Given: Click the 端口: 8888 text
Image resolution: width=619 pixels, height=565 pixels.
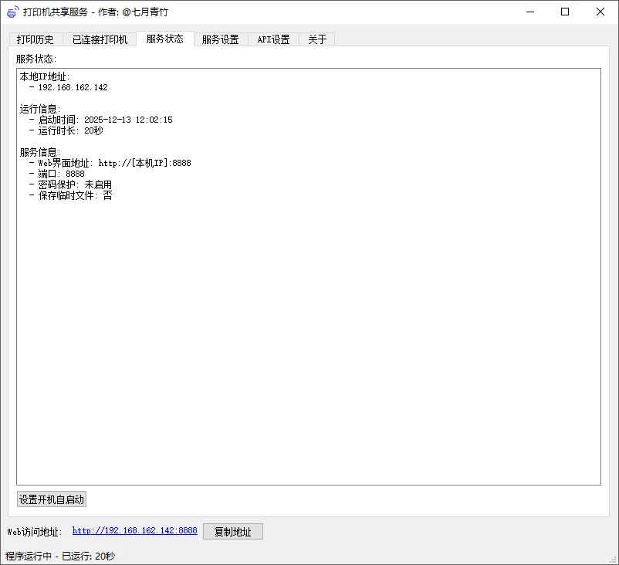Looking at the screenshot, I should pos(59,174).
